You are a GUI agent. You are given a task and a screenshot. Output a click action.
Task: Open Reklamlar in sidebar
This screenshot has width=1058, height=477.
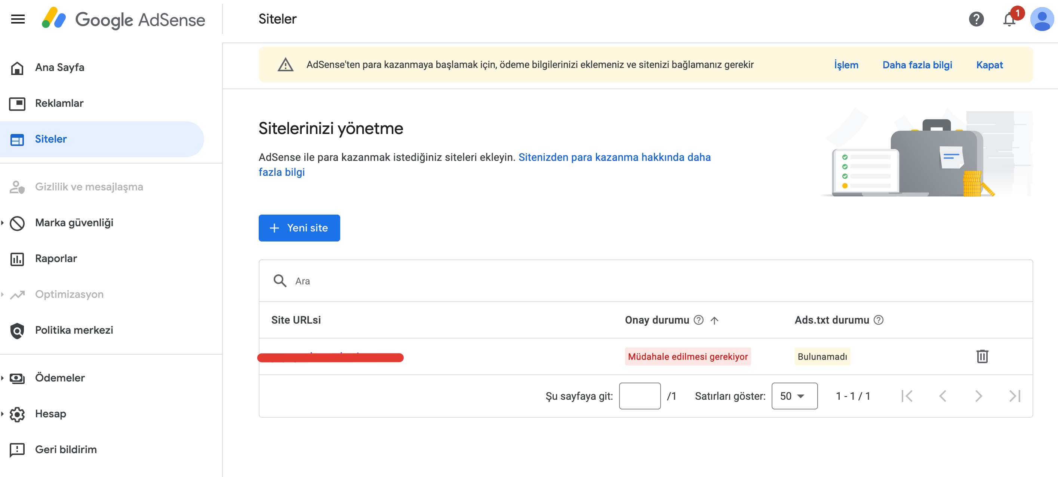pos(59,103)
